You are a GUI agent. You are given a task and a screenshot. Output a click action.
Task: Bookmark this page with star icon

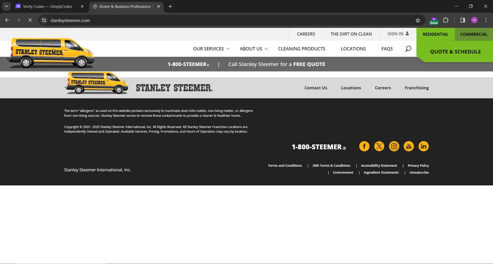click(x=418, y=20)
